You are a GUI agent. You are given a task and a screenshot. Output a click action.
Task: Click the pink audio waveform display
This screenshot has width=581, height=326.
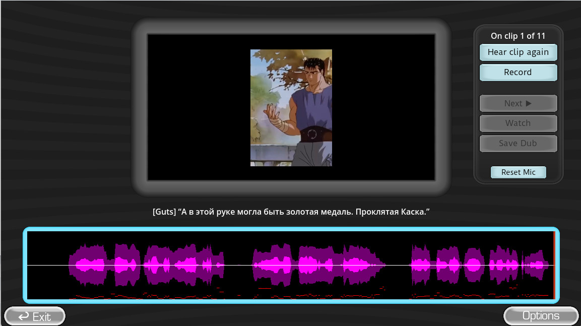(x=291, y=265)
